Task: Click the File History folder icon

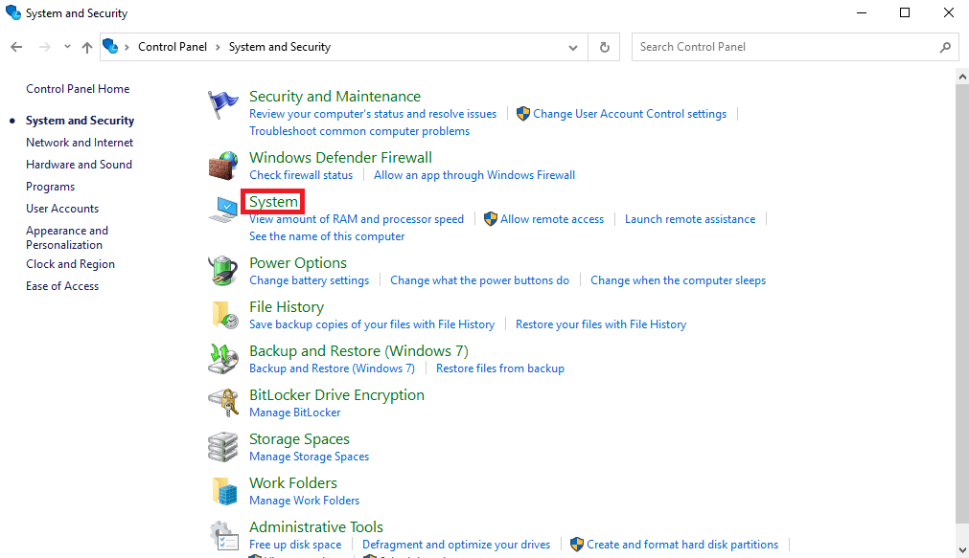Action: point(225,315)
